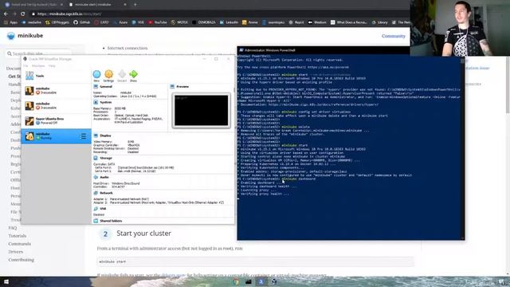This screenshot has height=287, width=510.
Task: Click the System section header in VM details
Action: coord(106,102)
